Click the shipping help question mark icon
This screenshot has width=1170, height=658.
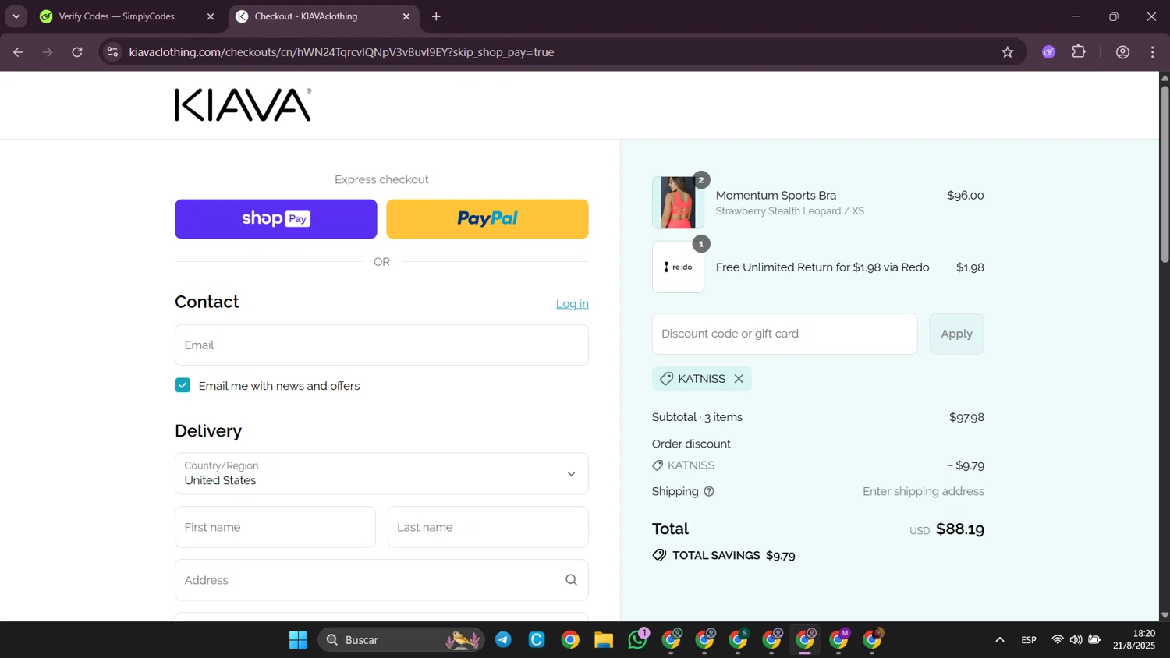tap(709, 492)
